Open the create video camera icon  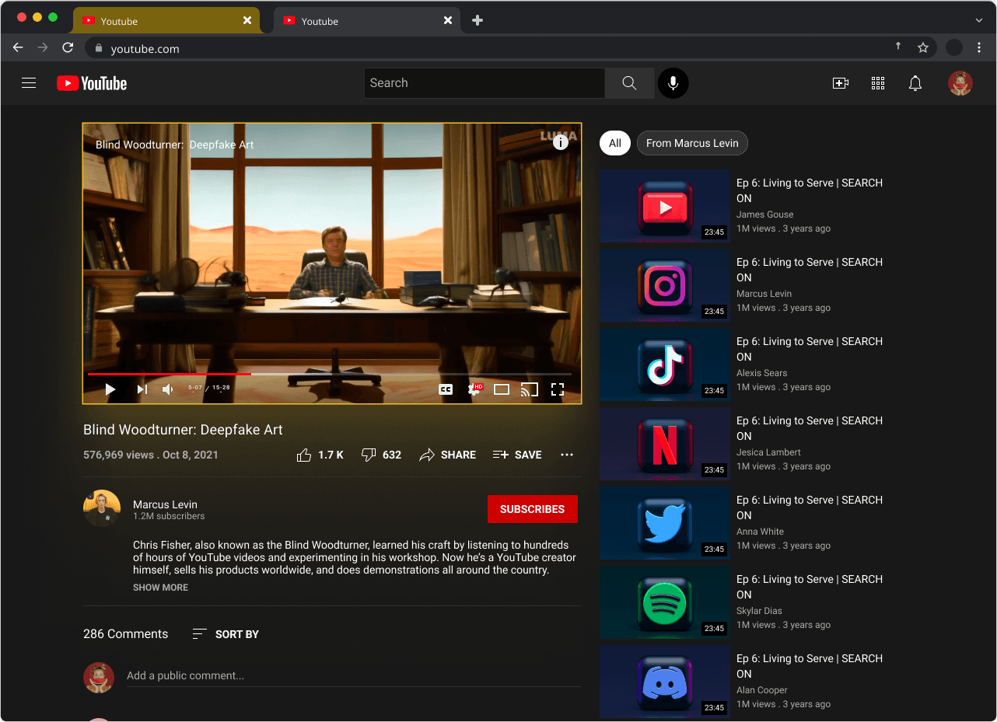840,83
